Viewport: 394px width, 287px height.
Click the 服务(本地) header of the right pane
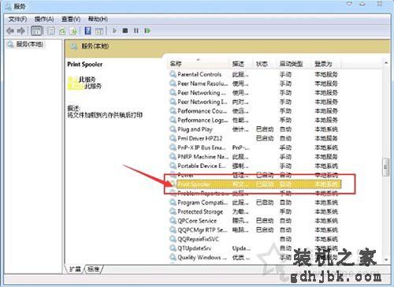[95, 47]
